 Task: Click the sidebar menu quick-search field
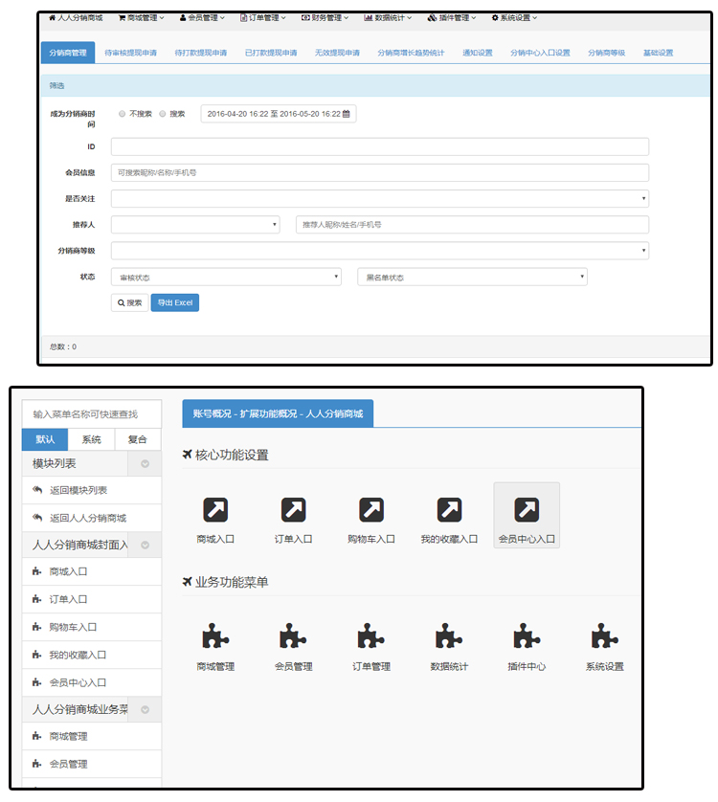[x=92, y=413]
